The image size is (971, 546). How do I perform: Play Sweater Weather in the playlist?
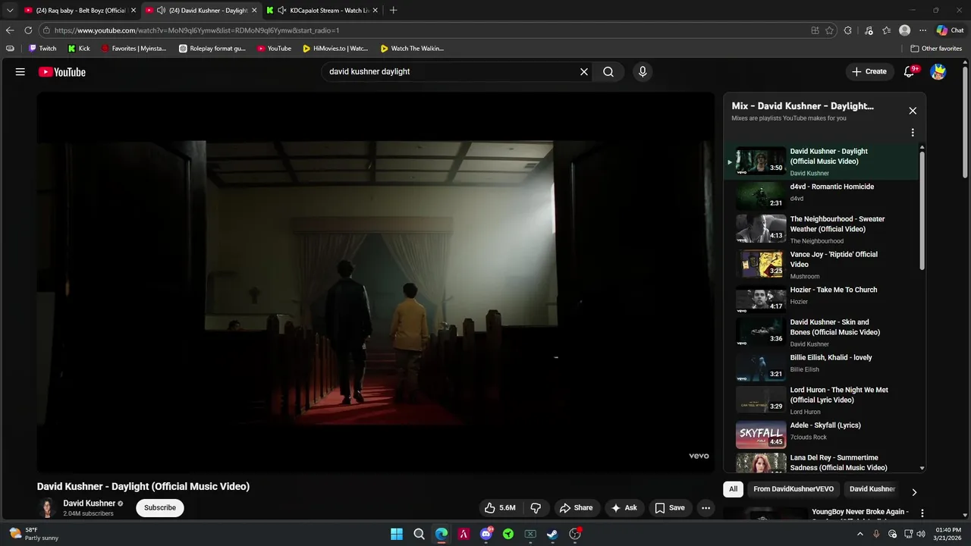[821, 229]
